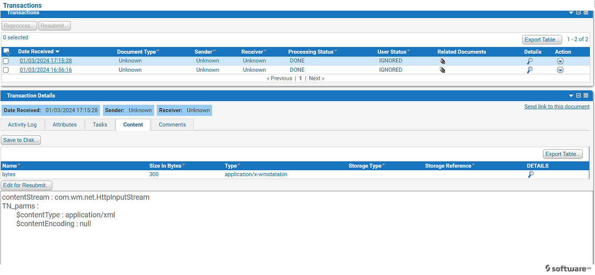Go to Previous page of results
Screen dimensions: 595x275
coord(279,78)
